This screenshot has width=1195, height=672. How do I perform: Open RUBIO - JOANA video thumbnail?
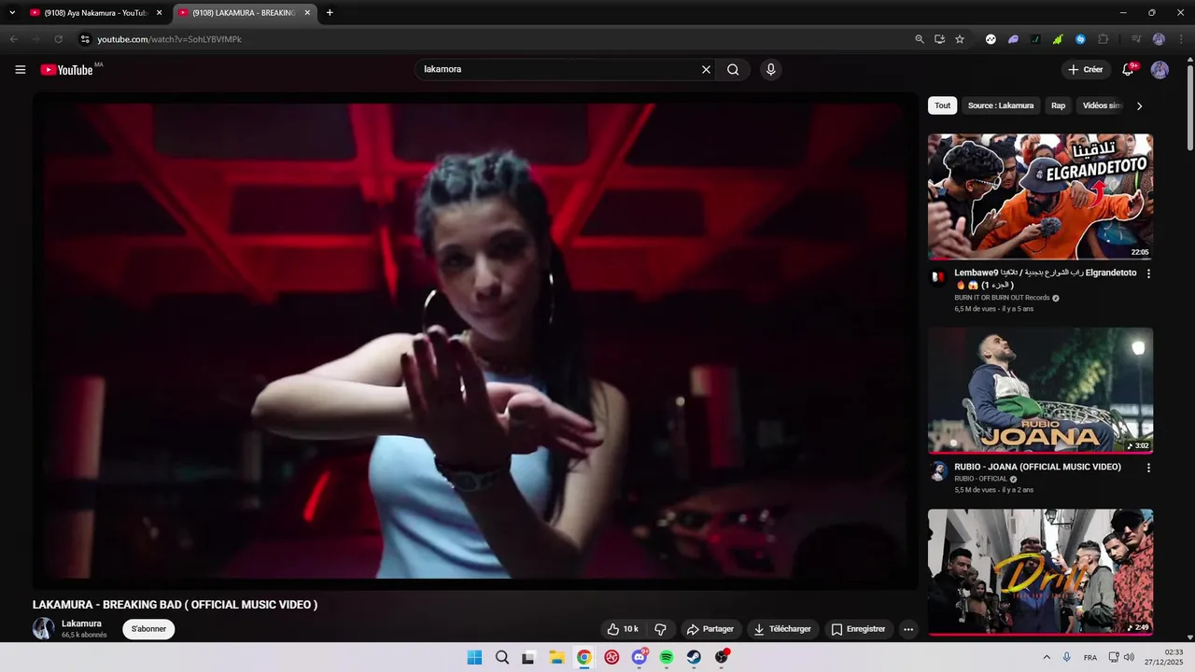coord(1040,390)
